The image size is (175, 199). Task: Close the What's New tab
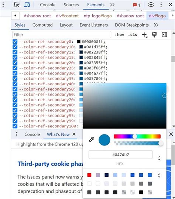(74, 134)
